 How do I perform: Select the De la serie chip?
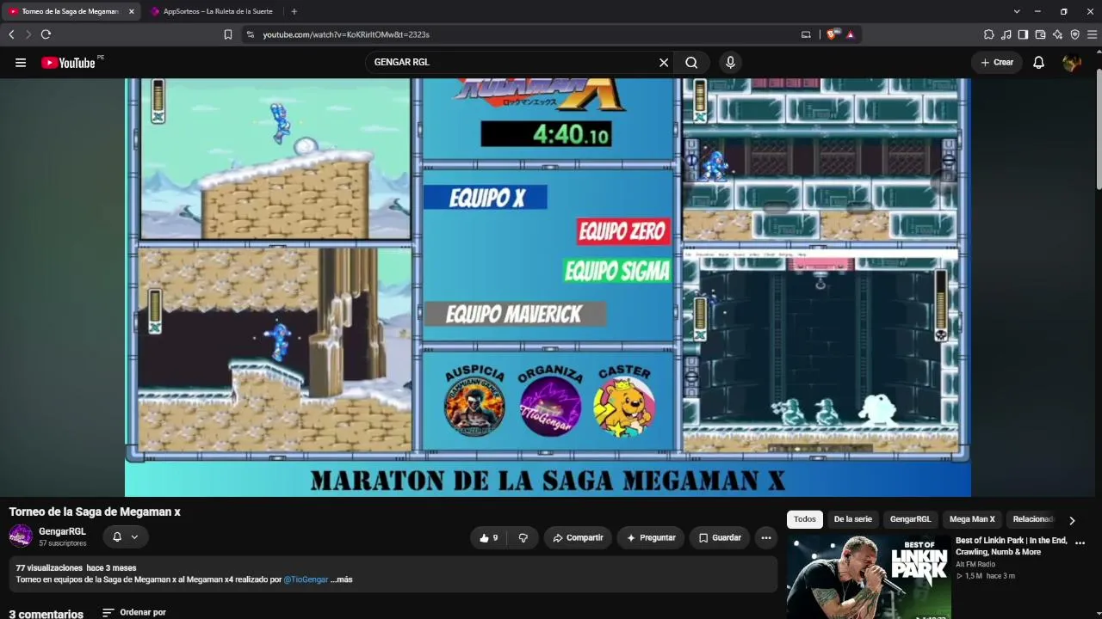point(852,519)
